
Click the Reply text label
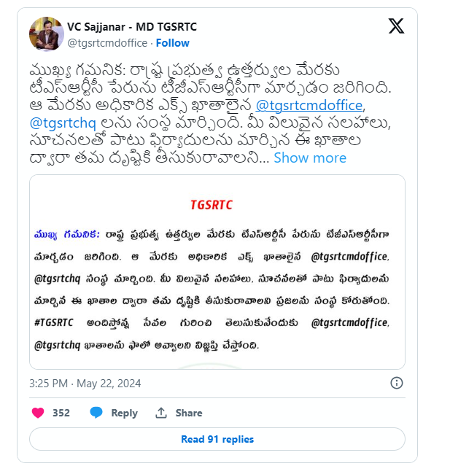click(124, 413)
